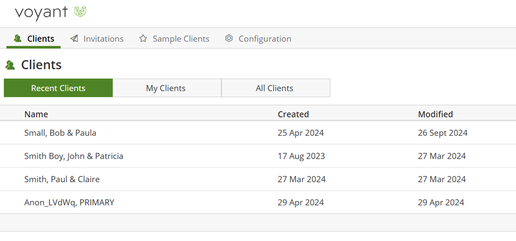This screenshot has height=241, width=516.
Task: Sort the table by Name column
Action: coord(36,114)
